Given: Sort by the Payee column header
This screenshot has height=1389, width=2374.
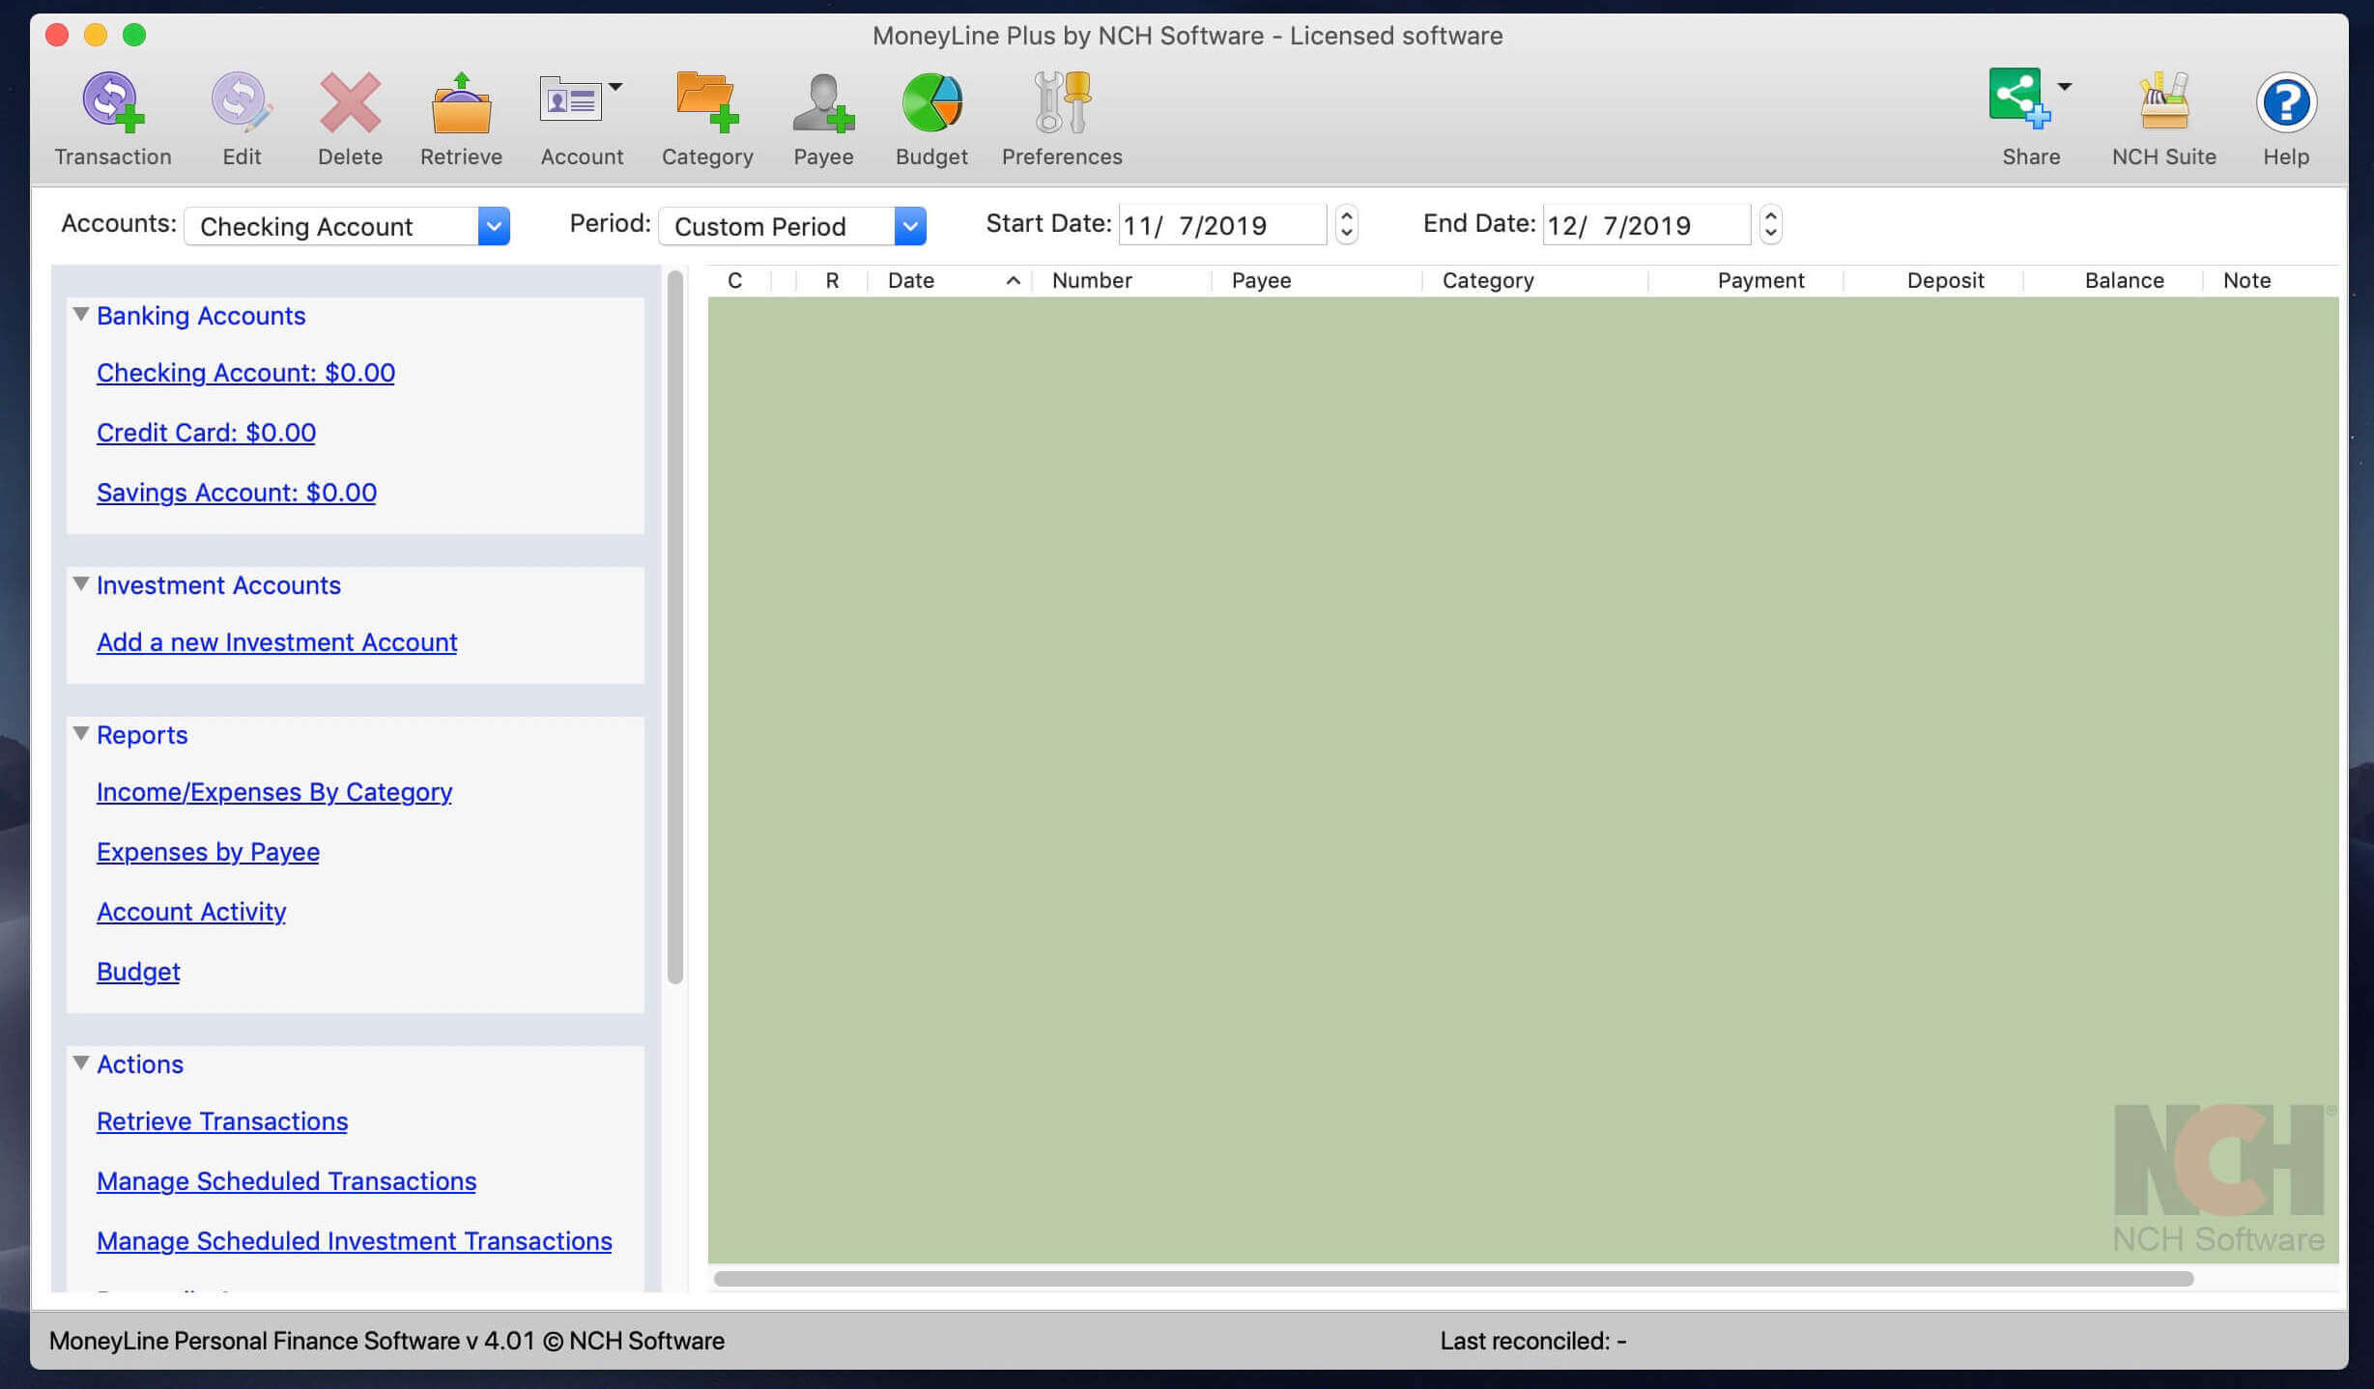Looking at the screenshot, I should pos(1316,280).
